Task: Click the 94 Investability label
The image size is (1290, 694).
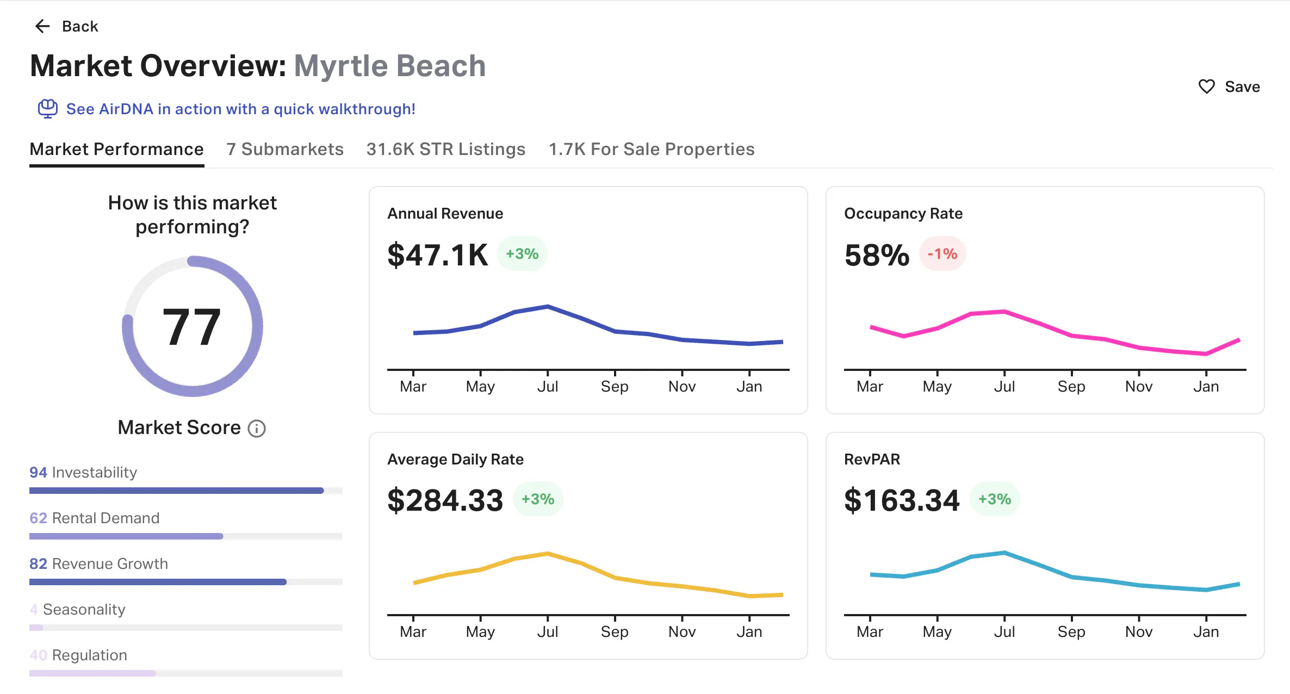Action: 83,472
